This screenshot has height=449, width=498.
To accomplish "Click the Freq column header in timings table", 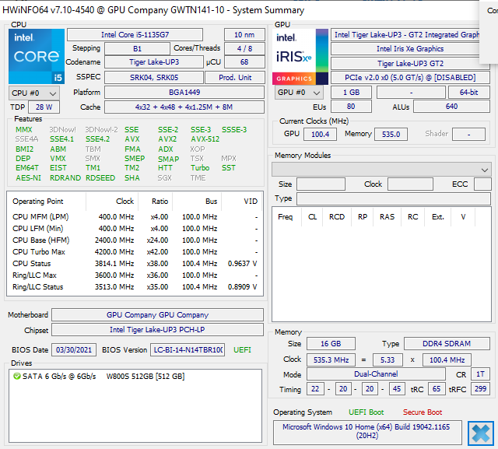I will click(286, 217).
